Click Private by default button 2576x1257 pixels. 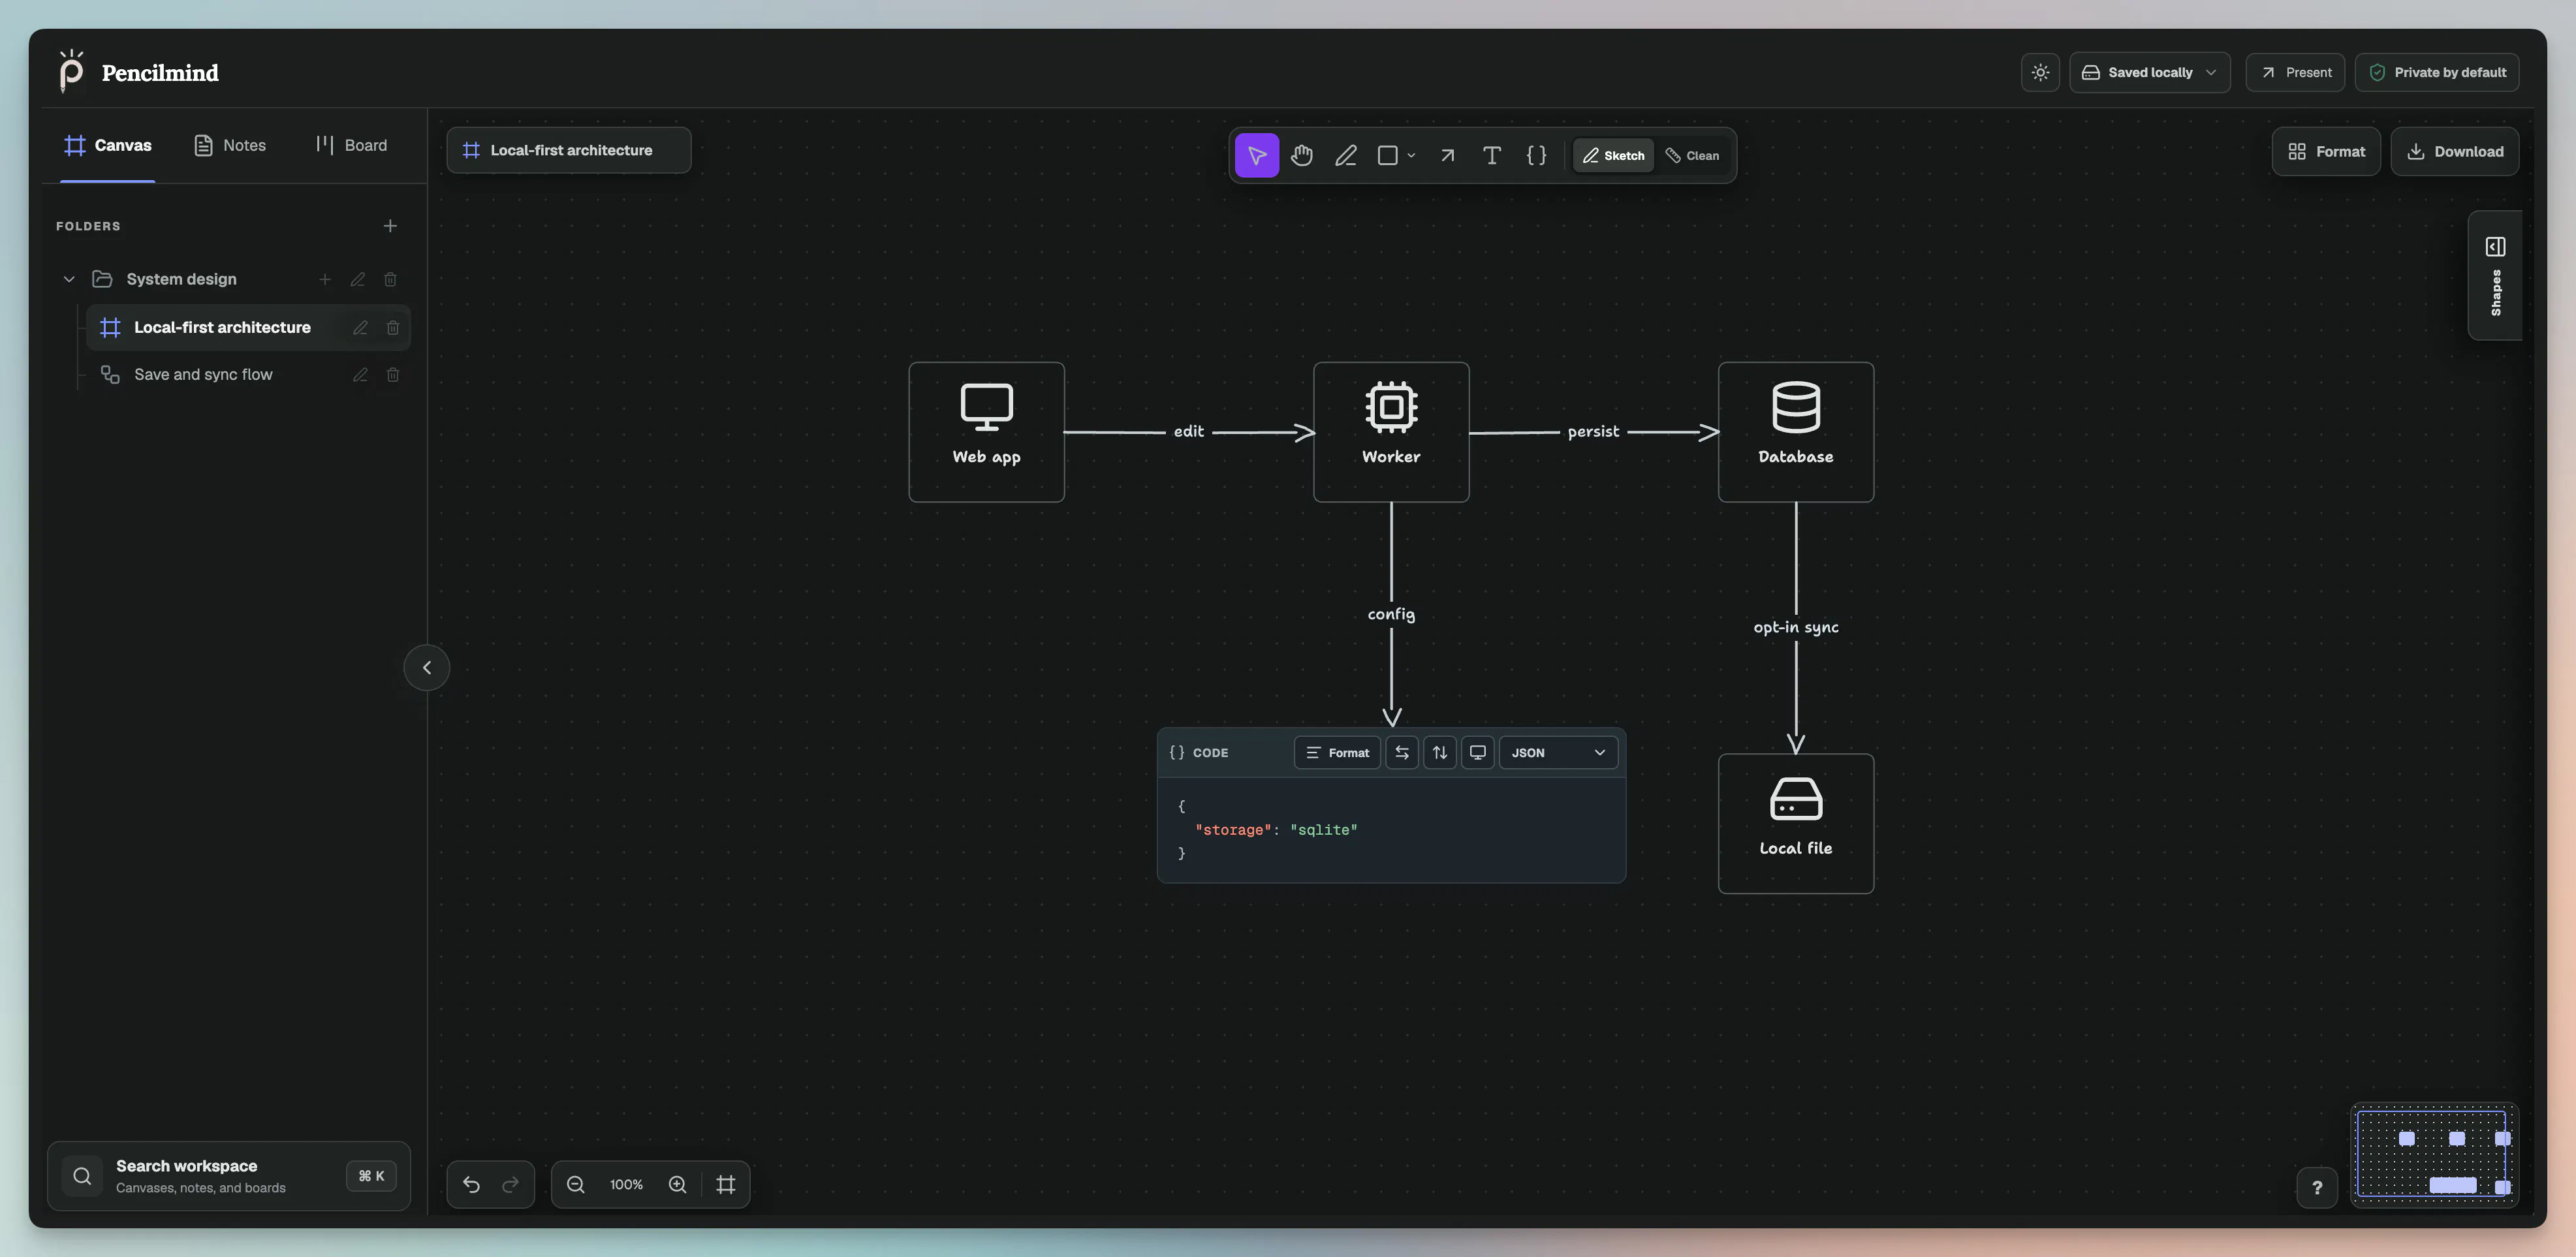pos(2437,72)
